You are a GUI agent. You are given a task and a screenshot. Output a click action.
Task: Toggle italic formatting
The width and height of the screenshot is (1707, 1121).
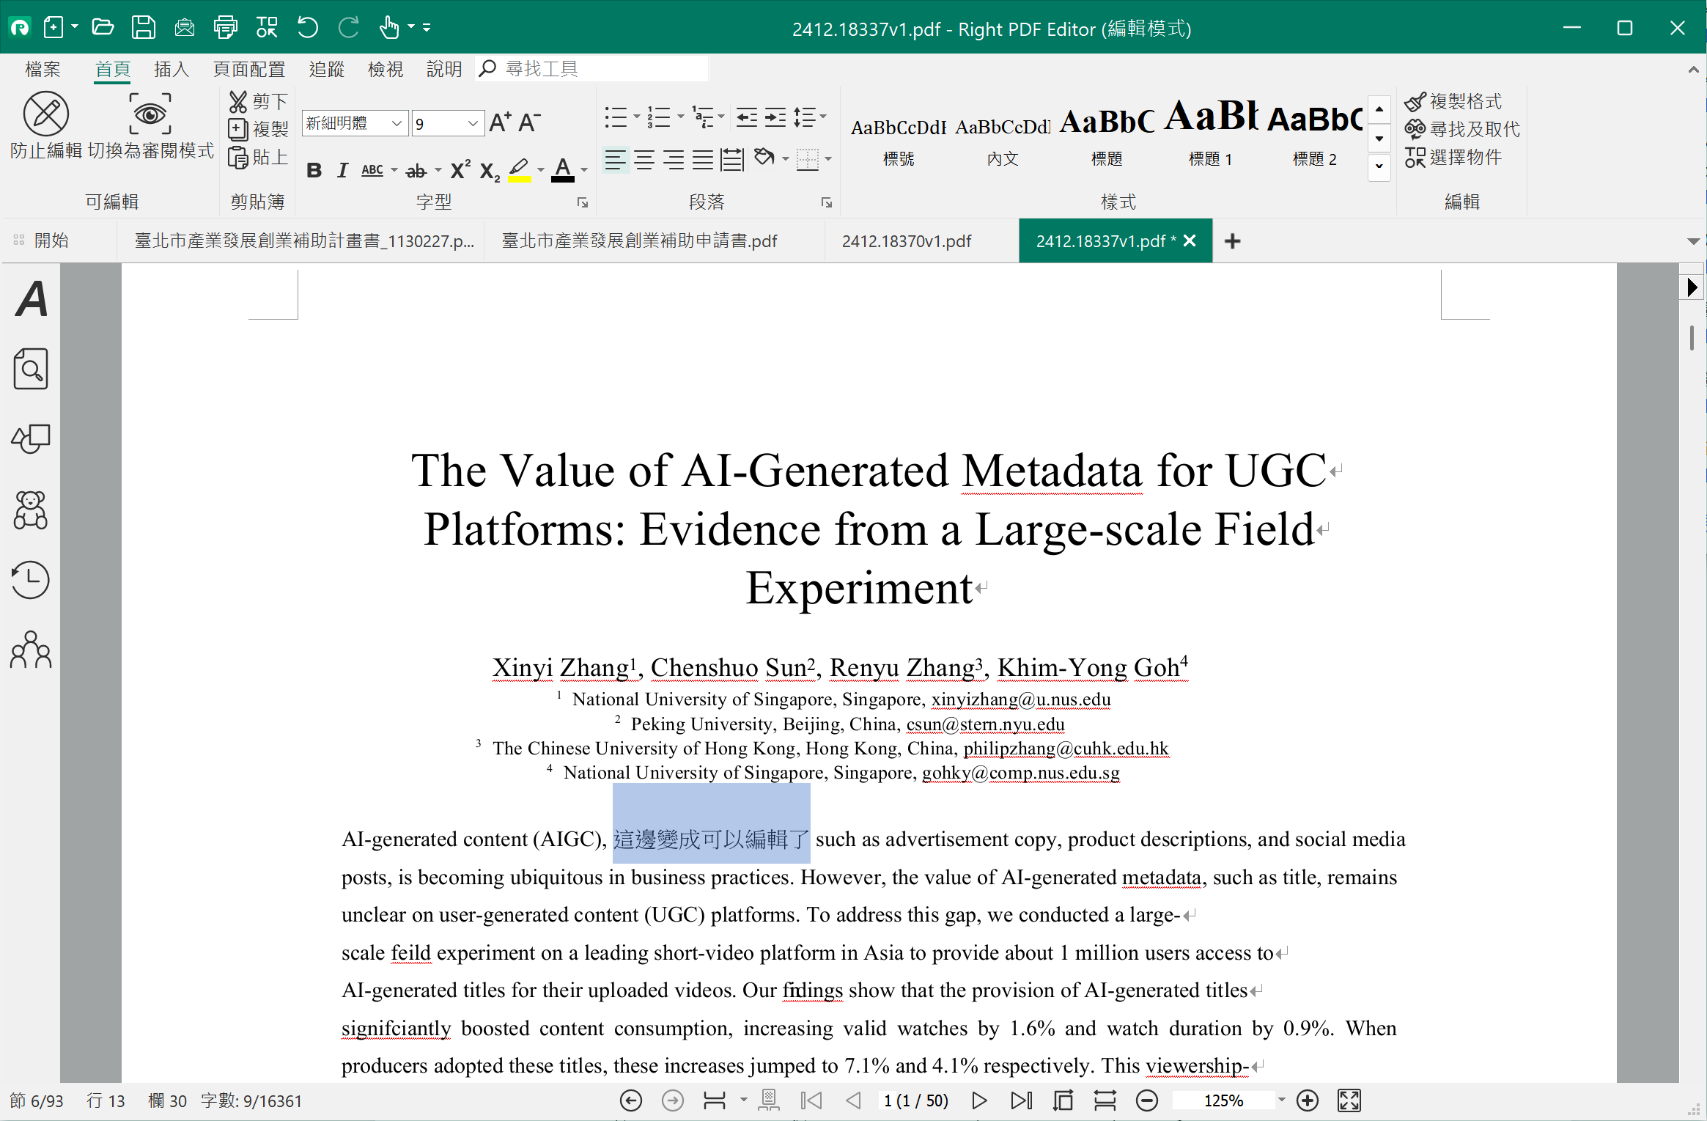tap(342, 171)
